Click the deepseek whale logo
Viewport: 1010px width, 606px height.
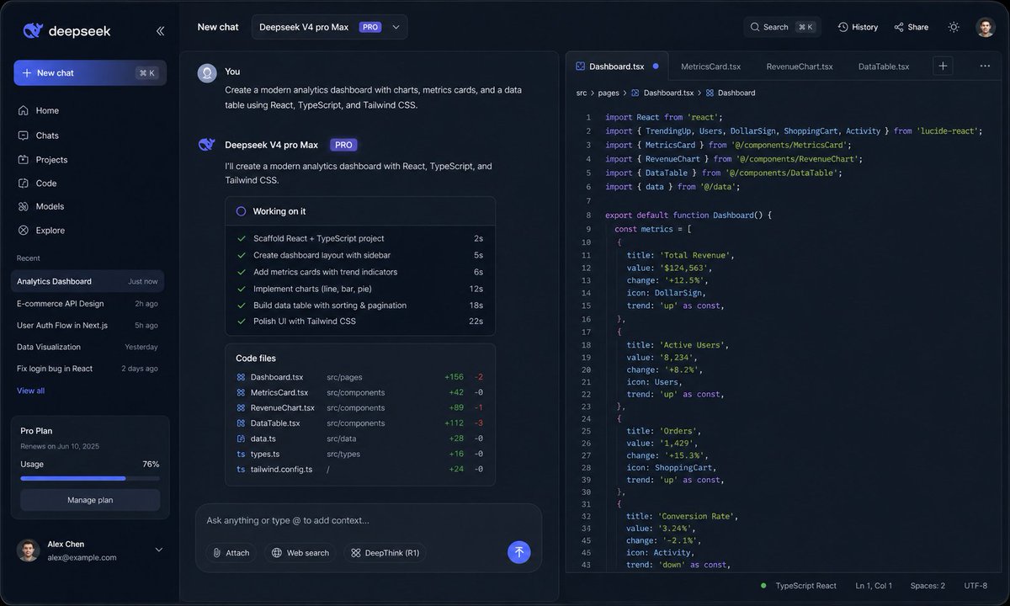pyautogui.click(x=33, y=31)
